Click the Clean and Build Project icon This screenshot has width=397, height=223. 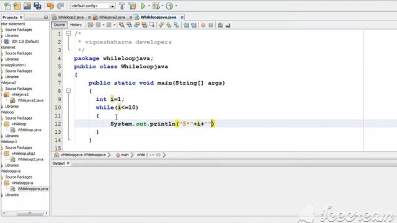coord(132,6)
